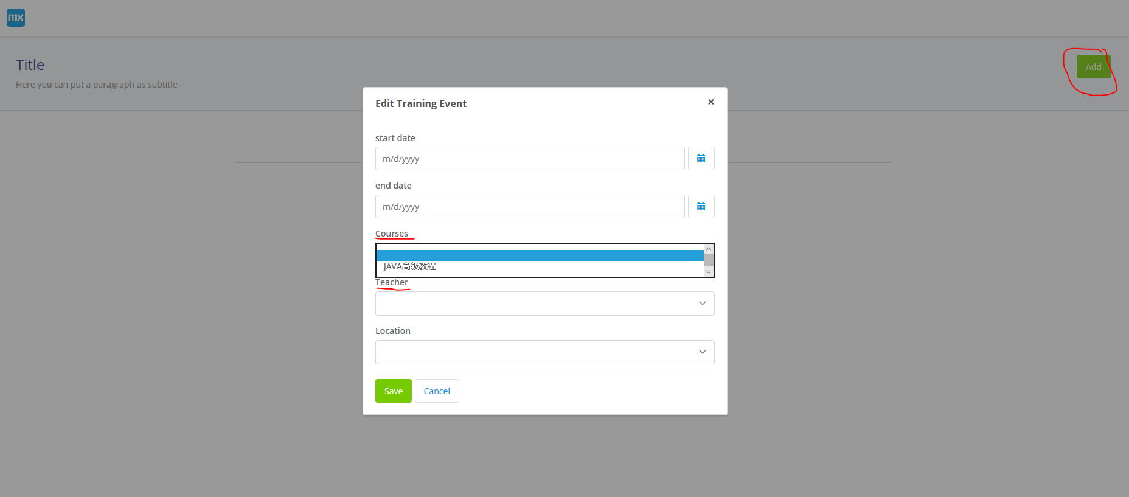The width and height of the screenshot is (1129, 497).
Task: Click the Edit Training Event heading
Action: (x=421, y=103)
